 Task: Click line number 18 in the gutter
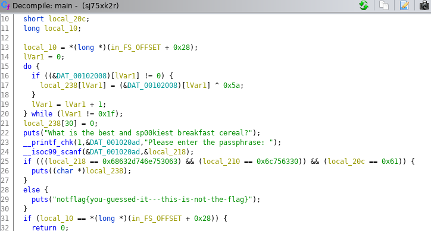(x=5, y=95)
